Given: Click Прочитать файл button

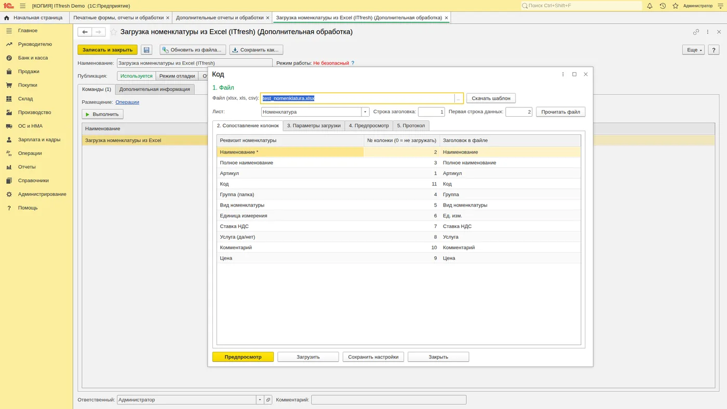Looking at the screenshot, I should point(561,112).
